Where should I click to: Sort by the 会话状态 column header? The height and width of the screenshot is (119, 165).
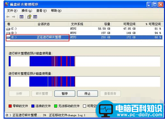(x=52, y=24)
